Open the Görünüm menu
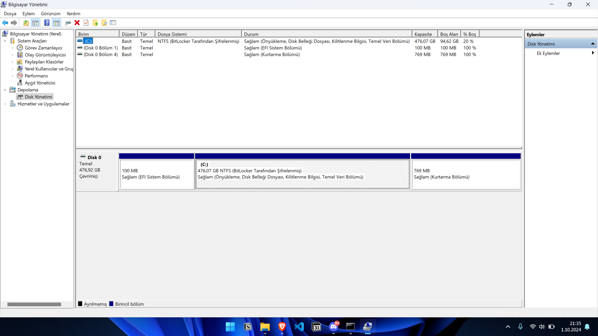This screenshot has height=336, width=598. [50, 14]
